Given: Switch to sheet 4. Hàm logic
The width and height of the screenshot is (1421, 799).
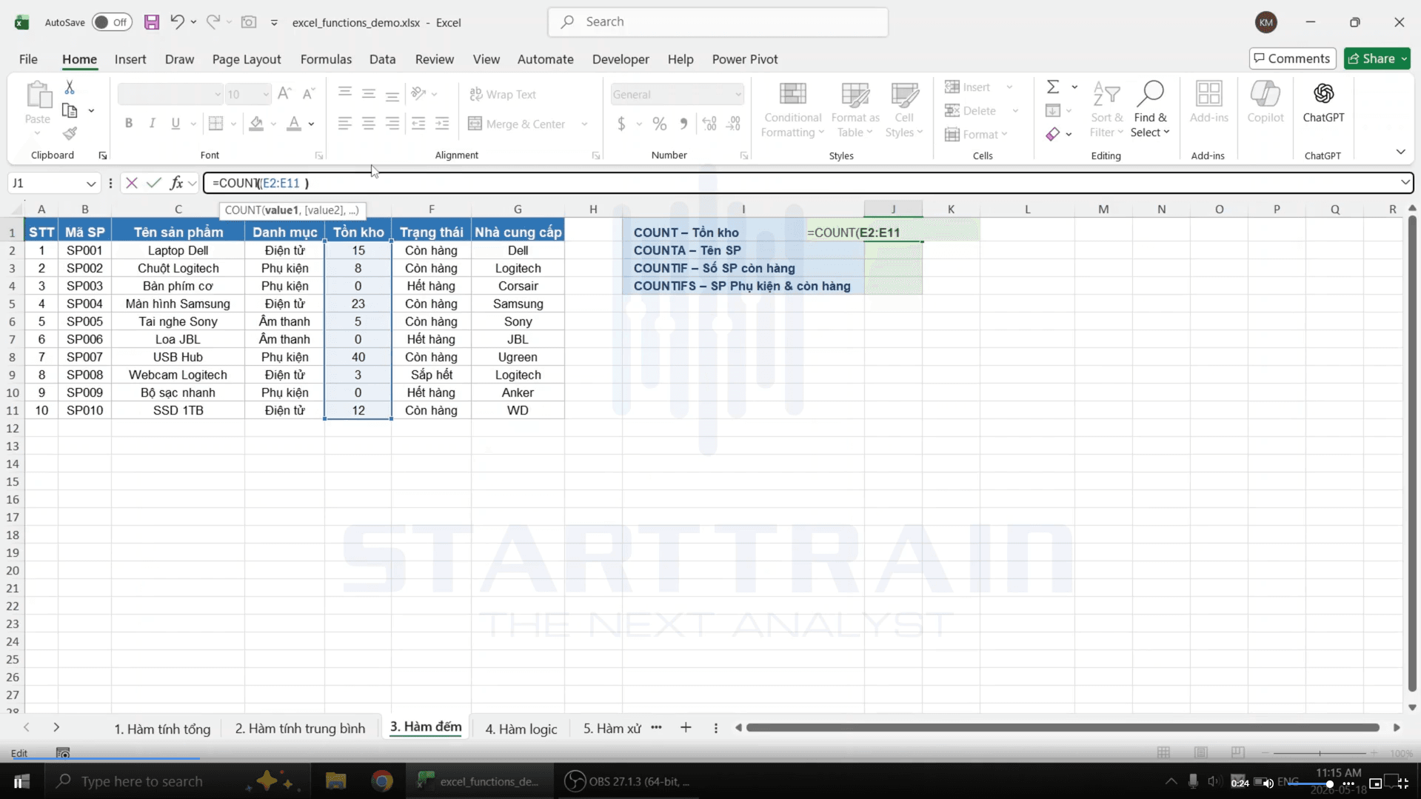Looking at the screenshot, I should (x=521, y=729).
